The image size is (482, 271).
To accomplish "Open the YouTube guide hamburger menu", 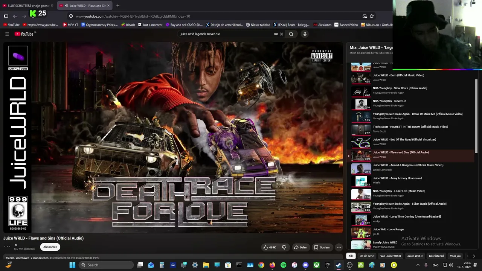I will [7, 34].
